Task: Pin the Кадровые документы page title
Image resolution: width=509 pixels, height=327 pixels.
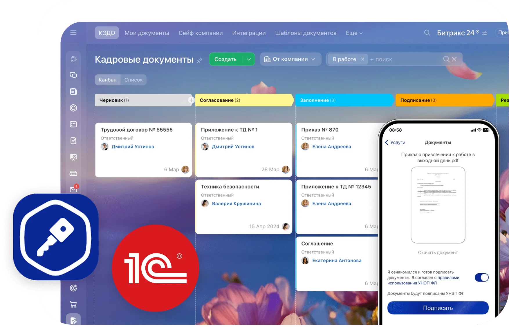Action: (x=200, y=60)
